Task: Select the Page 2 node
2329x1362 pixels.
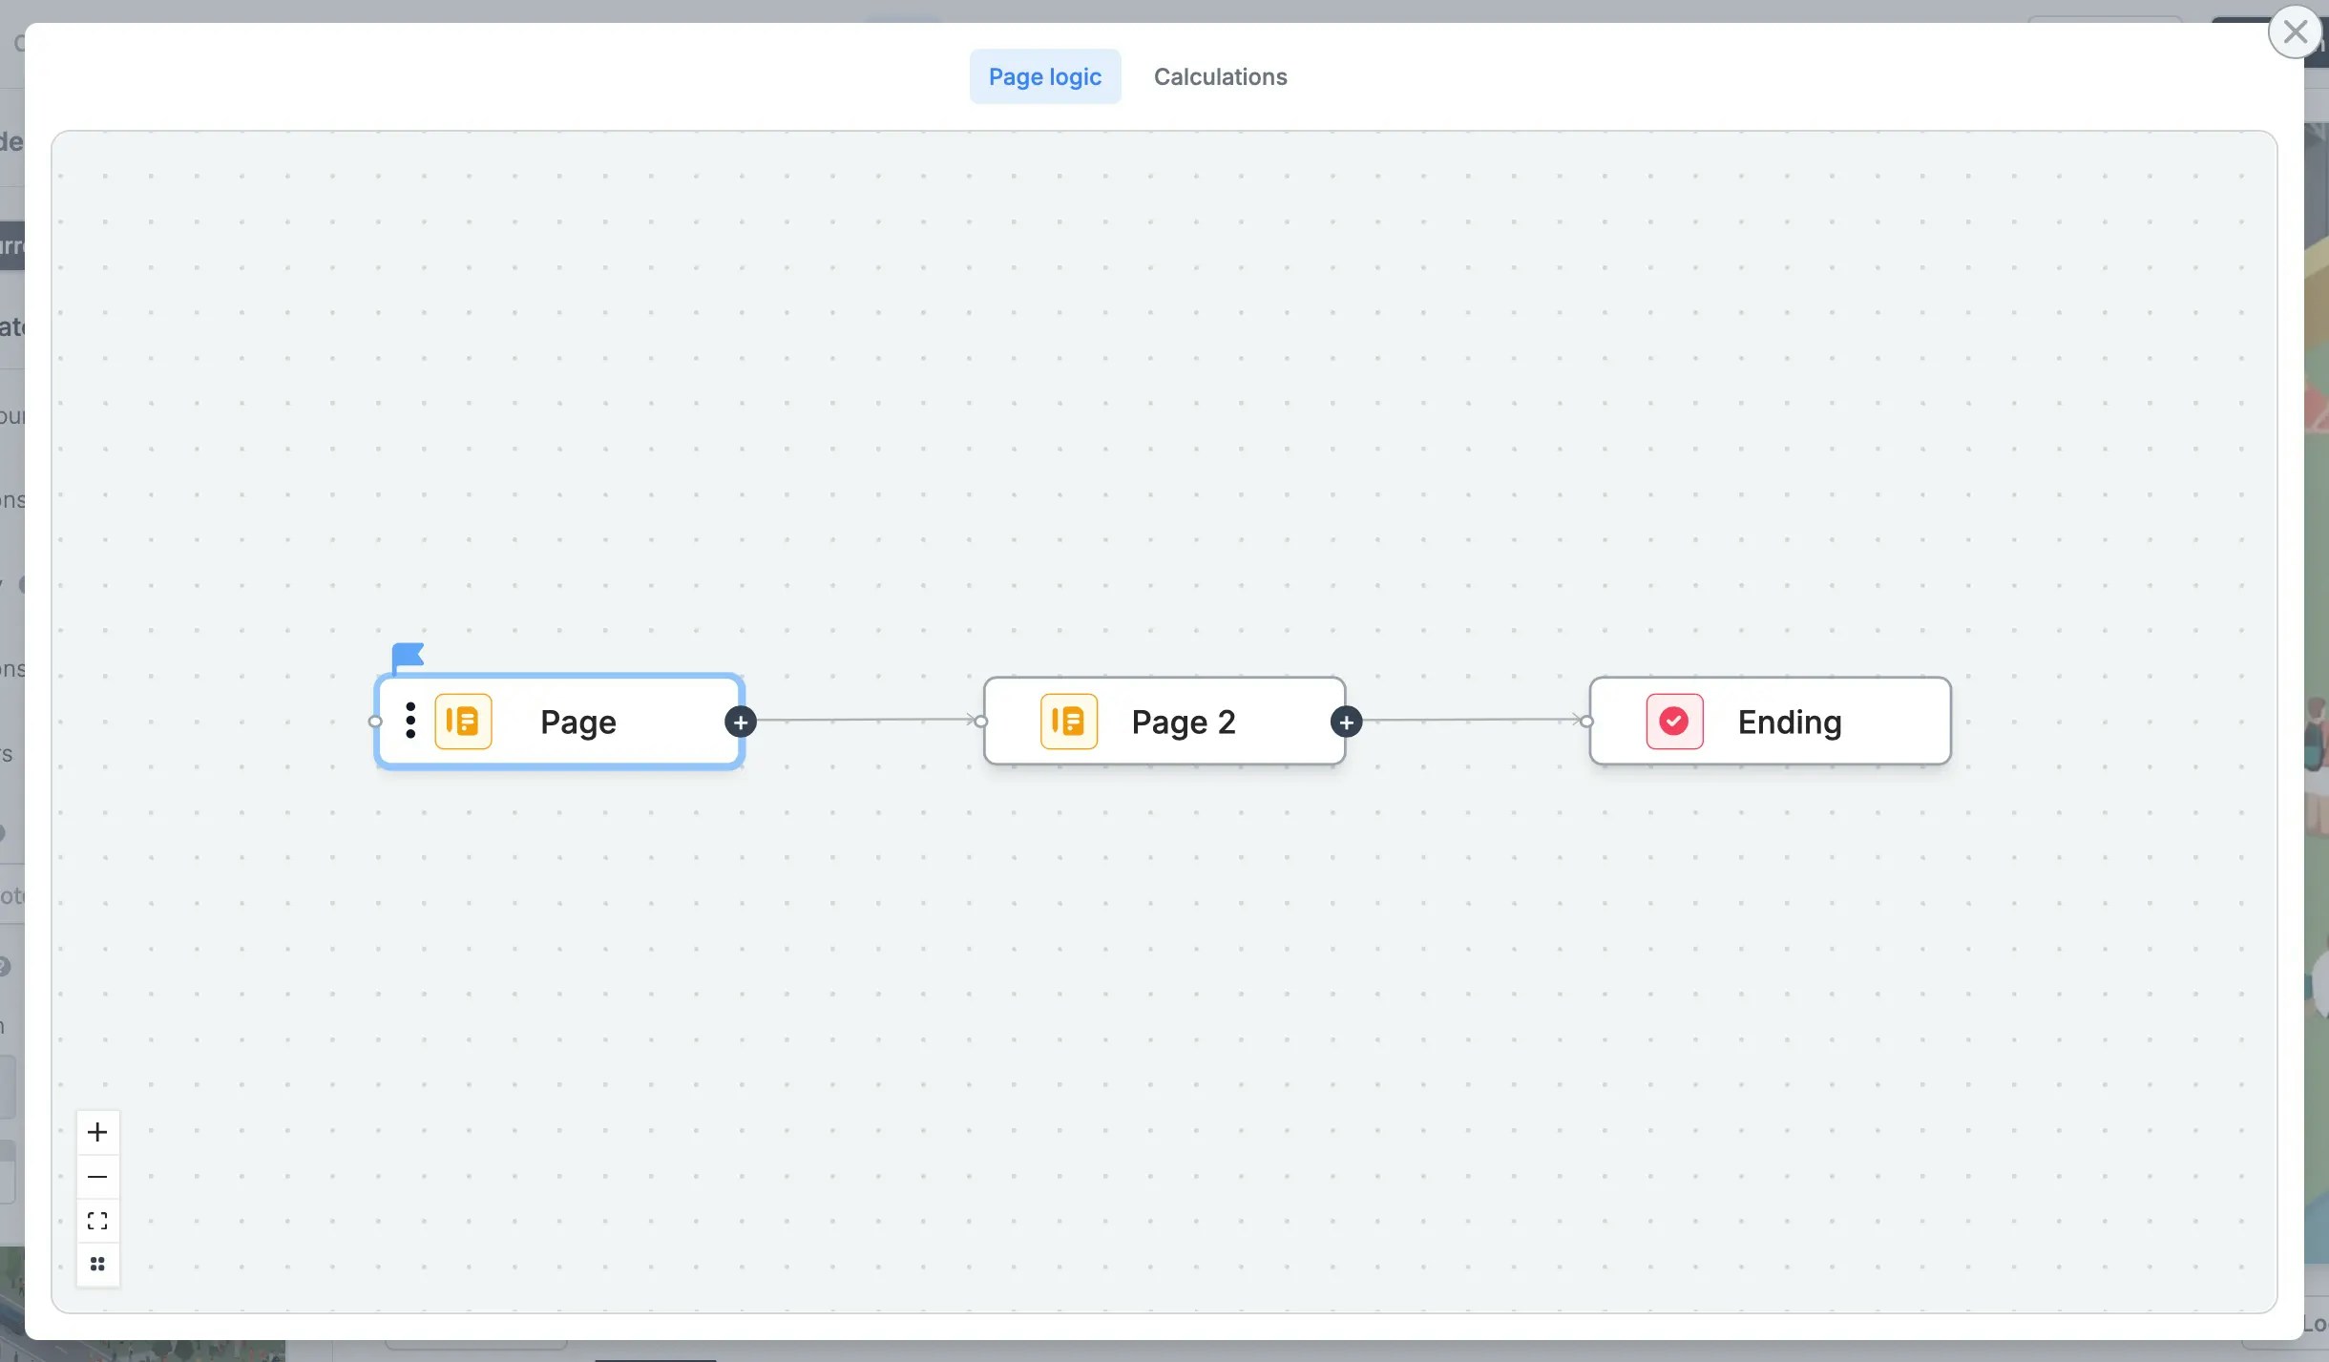Action: pos(1183,722)
